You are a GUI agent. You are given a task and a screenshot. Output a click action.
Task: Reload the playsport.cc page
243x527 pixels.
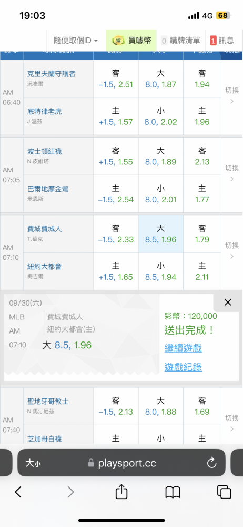212,463
